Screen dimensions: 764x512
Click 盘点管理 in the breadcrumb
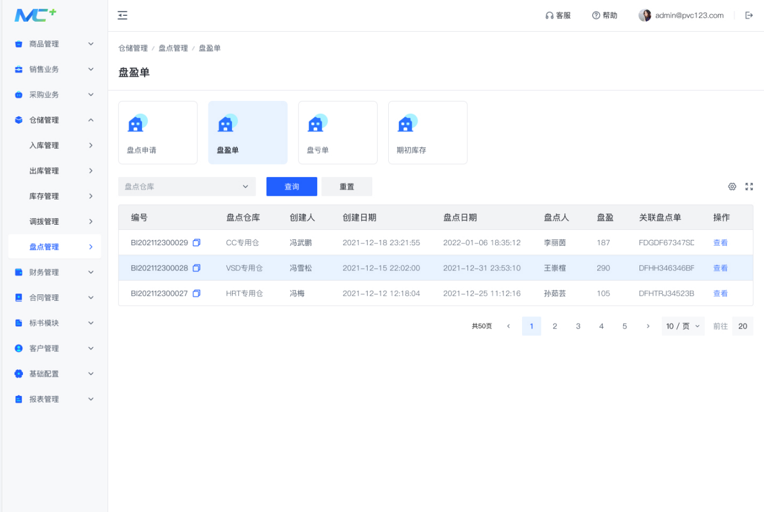pyautogui.click(x=173, y=48)
